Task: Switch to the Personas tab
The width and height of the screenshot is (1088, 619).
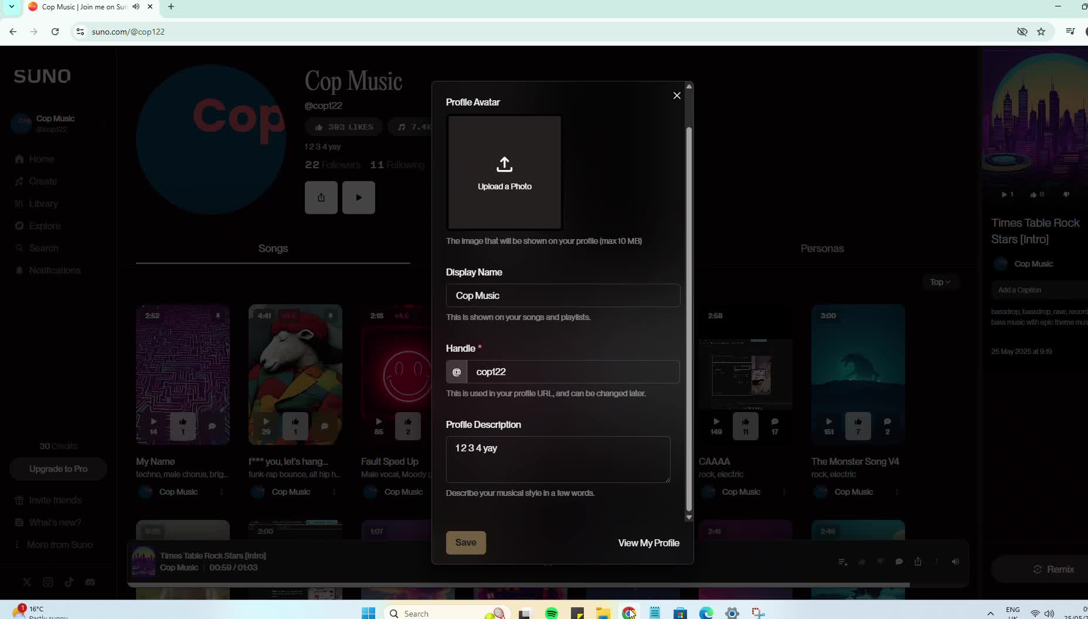Action: 822,249
